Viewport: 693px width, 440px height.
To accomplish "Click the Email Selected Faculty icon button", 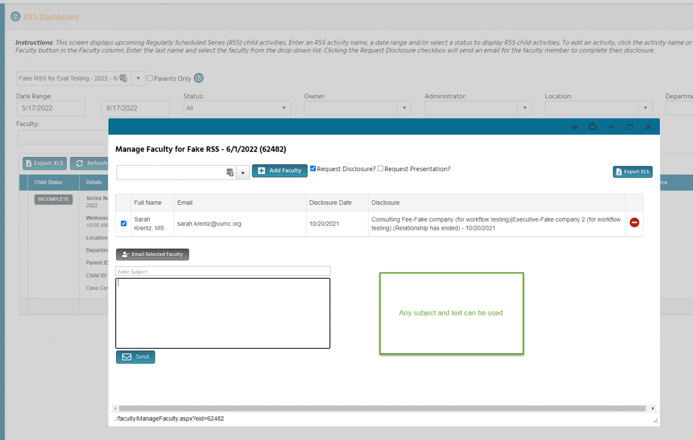I will pos(125,254).
